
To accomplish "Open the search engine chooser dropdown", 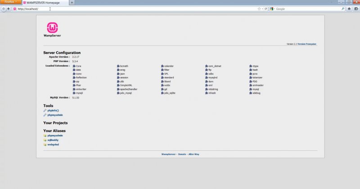I will tap(272, 9).
